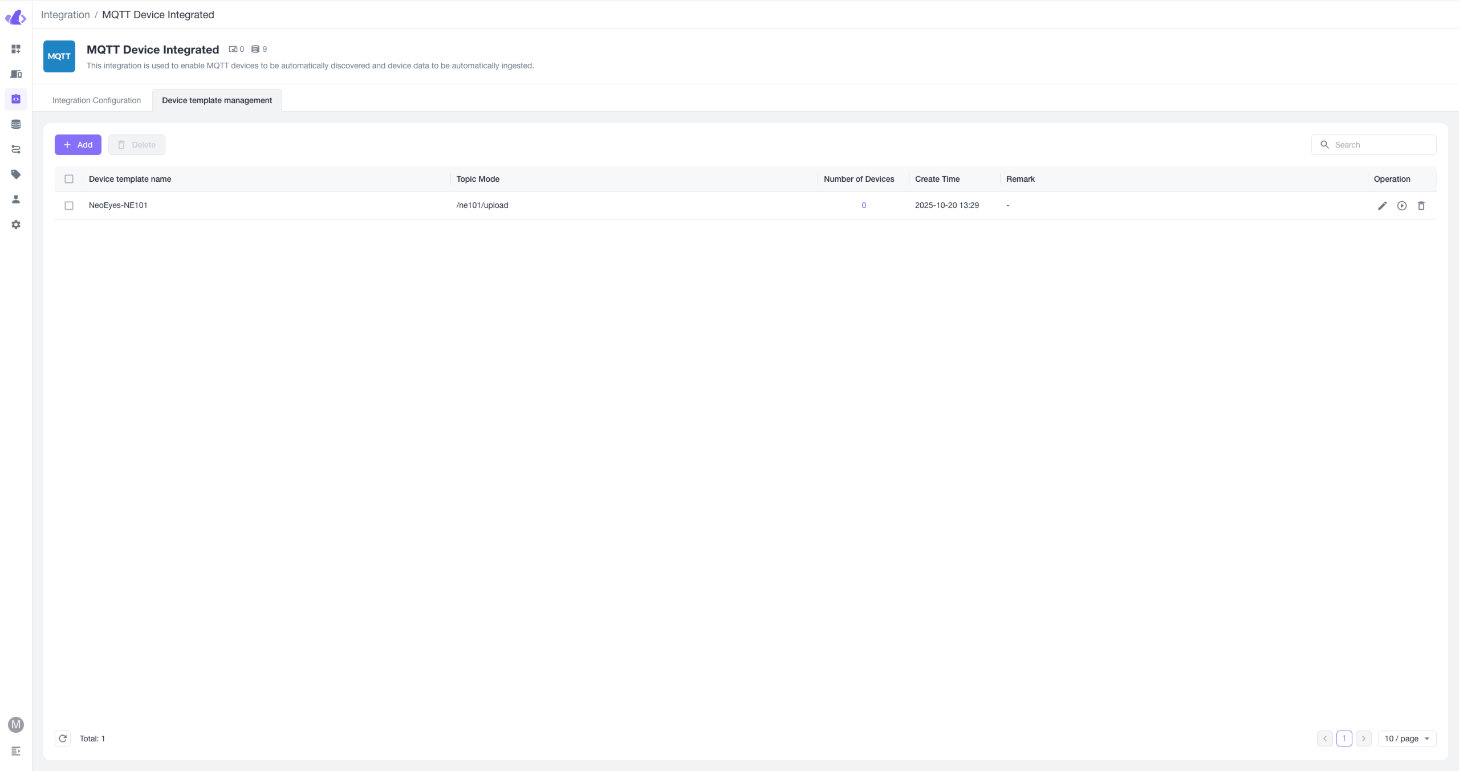
Task: Click the pencil icon for NeoEyes-NE101
Action: click(x=1382, y=206)
